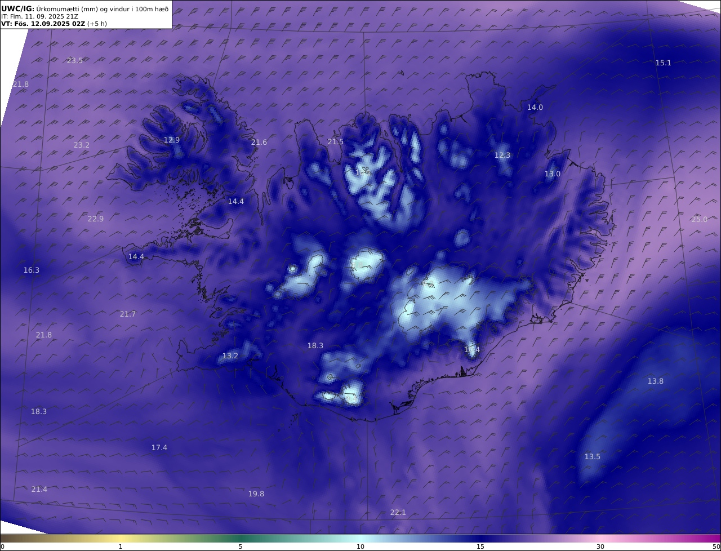Click the value label 22.9 on the map
This screenshot has height=551, width=721.
(x=96, y=219)
